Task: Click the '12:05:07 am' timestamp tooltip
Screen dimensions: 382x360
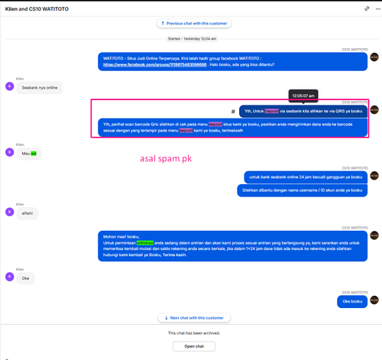Action: click(303, 96)
